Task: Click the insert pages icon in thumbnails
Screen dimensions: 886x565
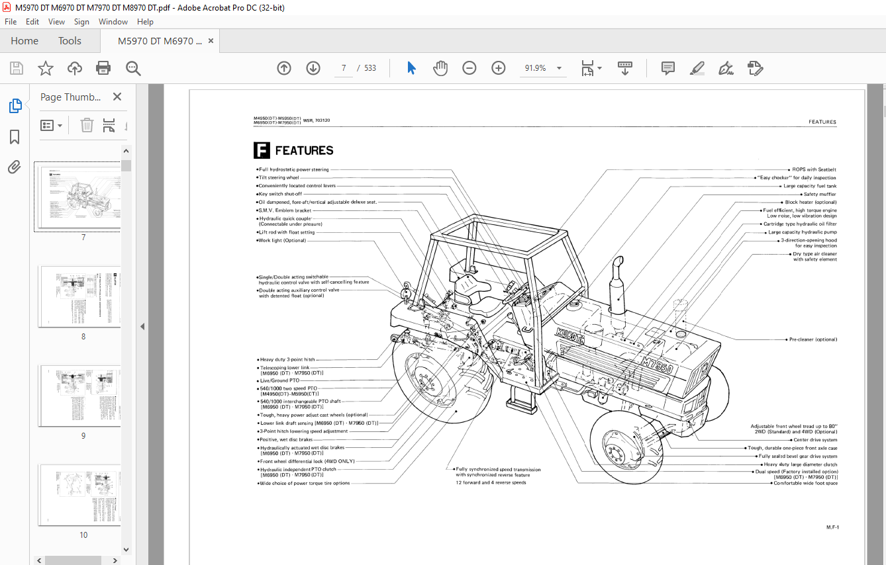Action: [x=109, y=125]
